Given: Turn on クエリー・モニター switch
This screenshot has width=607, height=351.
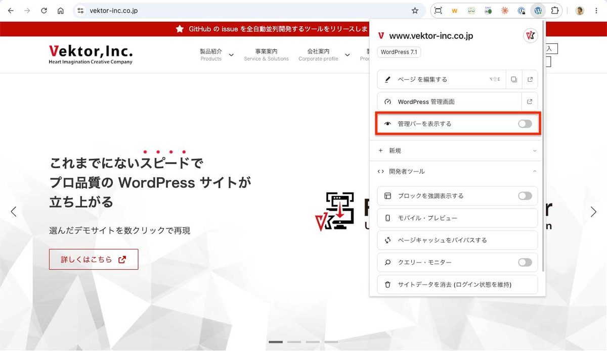Looking at the screenshot, I should [525, 263].
